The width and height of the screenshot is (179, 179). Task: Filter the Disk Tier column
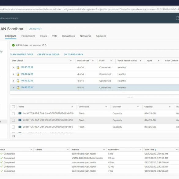pyautogui.click(x=138, y=107)
